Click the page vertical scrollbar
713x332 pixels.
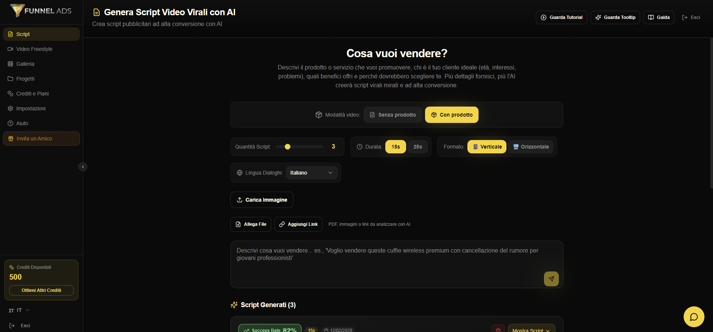coord(712,114)
